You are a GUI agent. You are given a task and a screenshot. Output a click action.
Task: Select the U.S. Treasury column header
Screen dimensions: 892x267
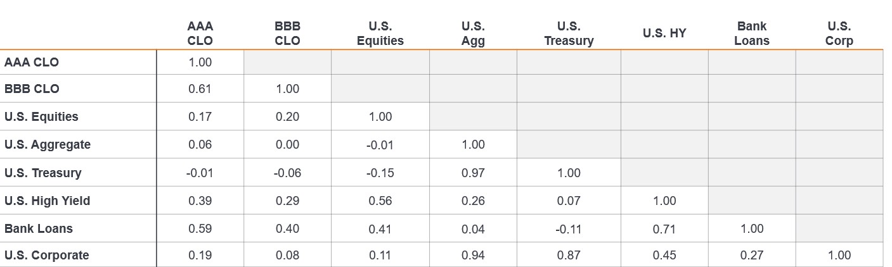(x=569, y=34)
